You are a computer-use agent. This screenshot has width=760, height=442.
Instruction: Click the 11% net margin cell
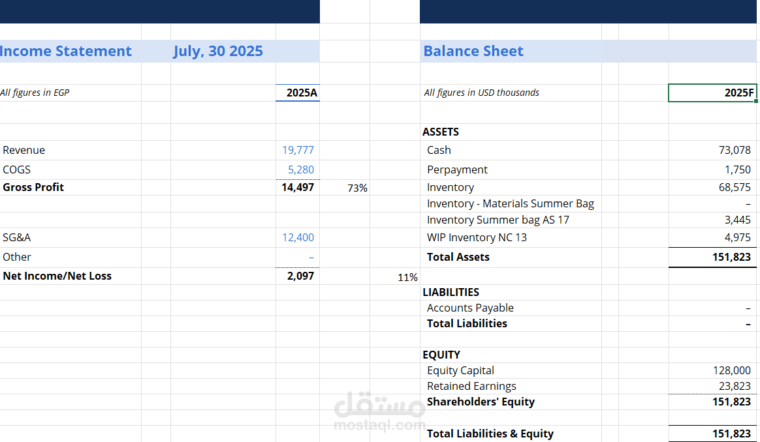[395, 277]
